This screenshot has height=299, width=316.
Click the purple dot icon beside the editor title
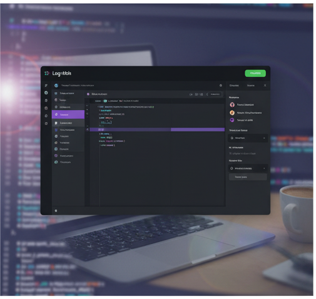click(x=88, y=94)
